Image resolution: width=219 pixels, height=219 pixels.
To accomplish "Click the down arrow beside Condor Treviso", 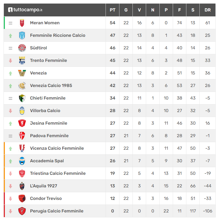I will [11, 199].
